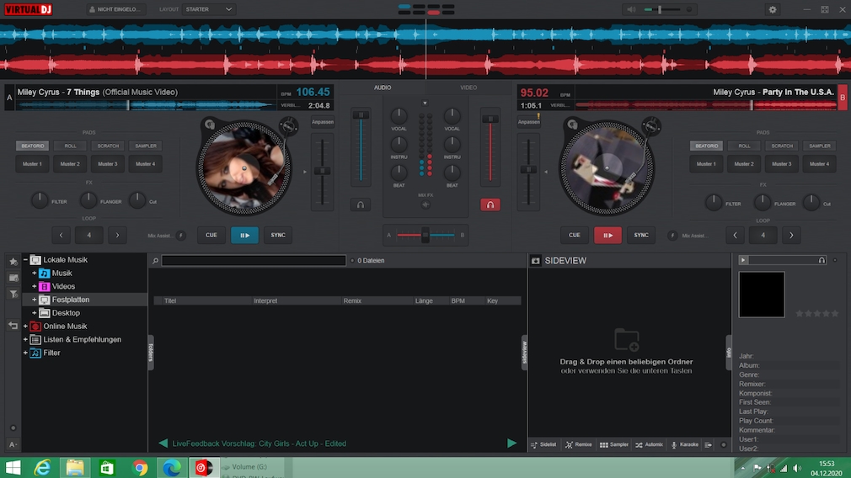This screenshot has width=851, height=478.
Task: Toggle deck B red headphone cue button
Action: (x=490, y=204)
